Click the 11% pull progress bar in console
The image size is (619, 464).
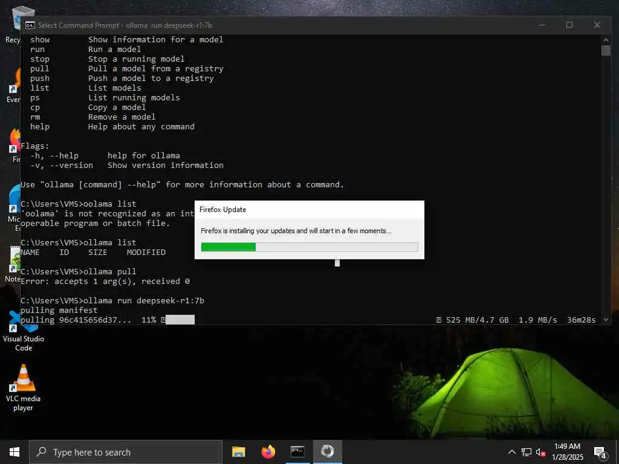(x=180, y=320)
